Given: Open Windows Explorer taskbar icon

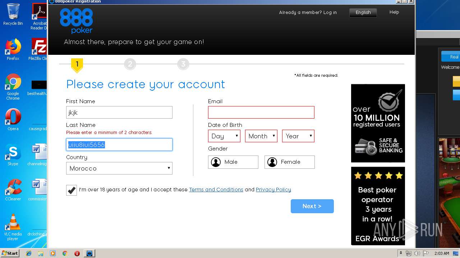Looking at the screenshot, I should tap(41, 253).
